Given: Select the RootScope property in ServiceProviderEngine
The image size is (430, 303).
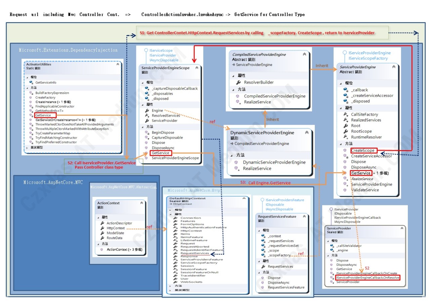Looking at the screenshot, I should (361, 131).
